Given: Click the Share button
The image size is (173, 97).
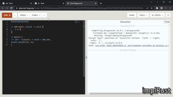Looking at the screenshot, I should point(132,15).
